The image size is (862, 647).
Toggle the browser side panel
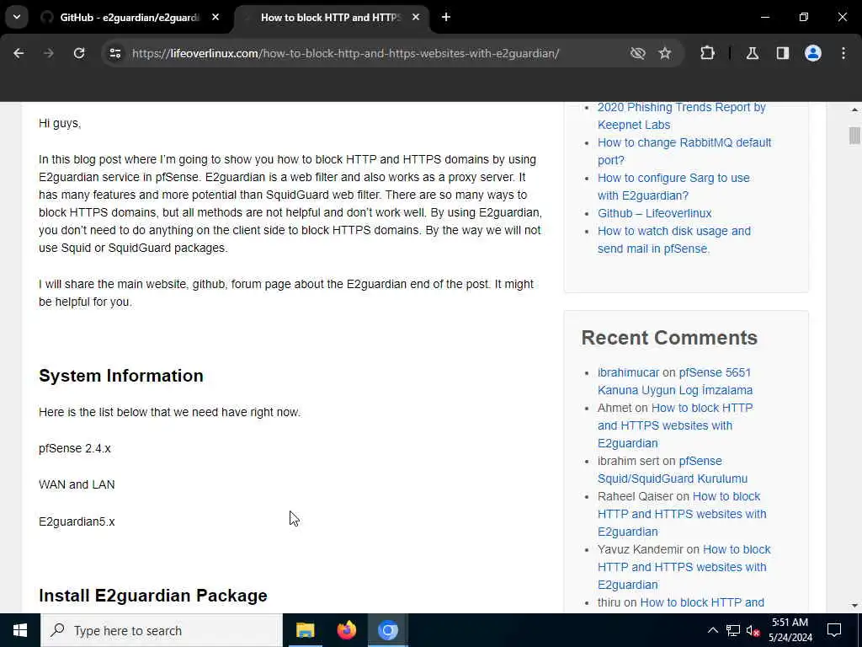(x=783, y=53)
